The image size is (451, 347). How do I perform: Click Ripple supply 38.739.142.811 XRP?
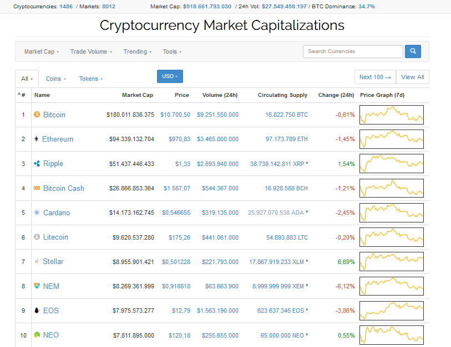click(277, 164)
